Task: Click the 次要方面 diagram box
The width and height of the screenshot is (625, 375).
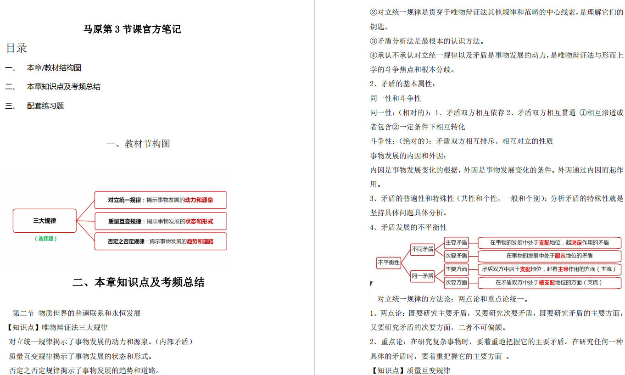Action: click(456, 282)
